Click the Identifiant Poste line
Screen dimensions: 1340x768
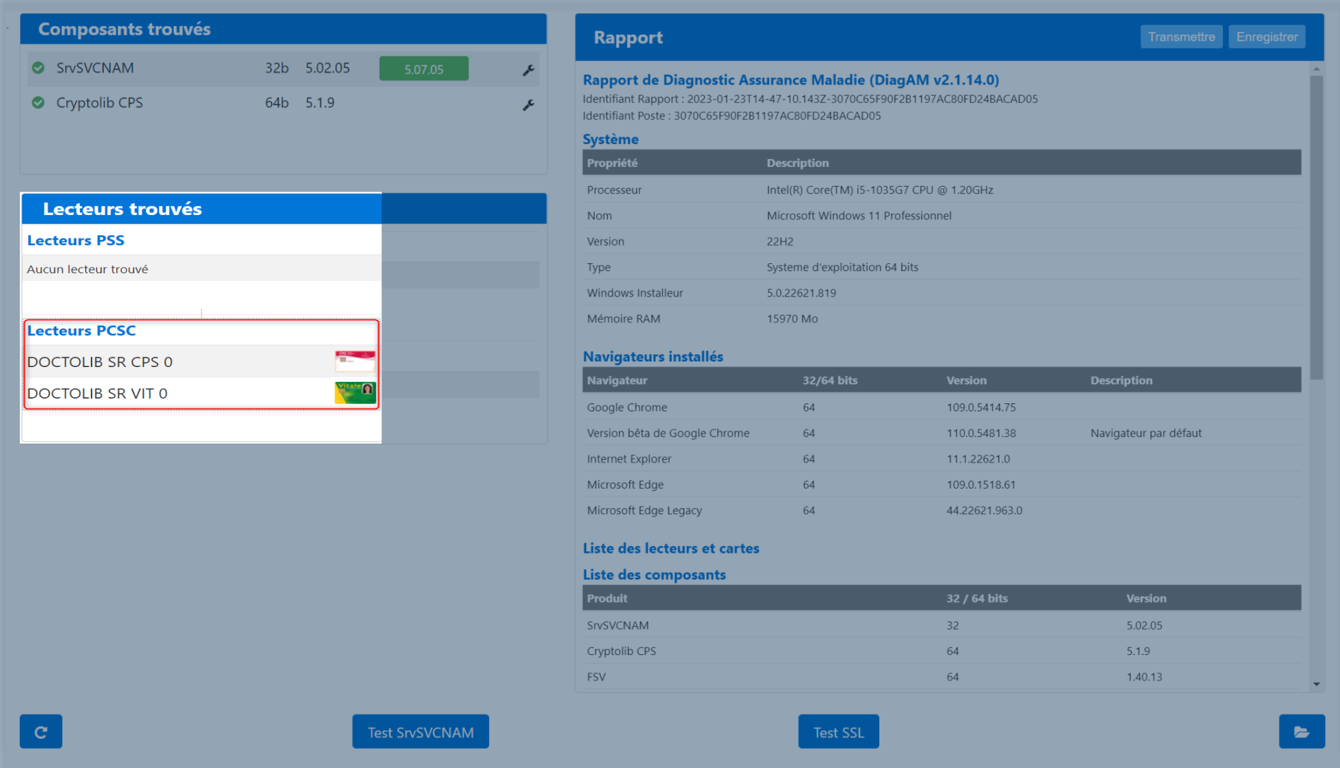tap(732, 116)
